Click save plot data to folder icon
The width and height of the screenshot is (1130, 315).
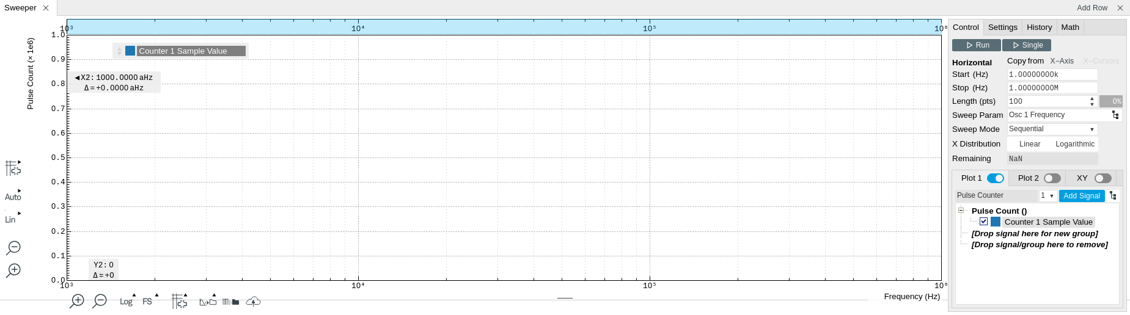[x=231, y=302]
